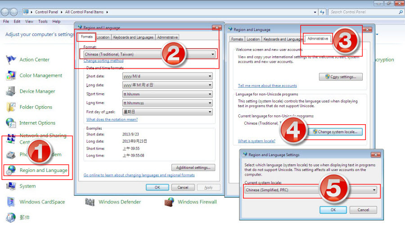The image size is (405, 230).
Task: Expand the Format language dropdown
Action: 149,54
